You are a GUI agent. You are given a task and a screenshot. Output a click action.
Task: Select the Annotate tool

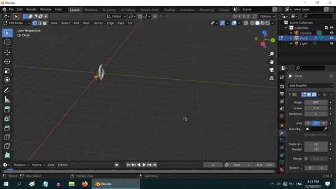[x=7, y=90]
